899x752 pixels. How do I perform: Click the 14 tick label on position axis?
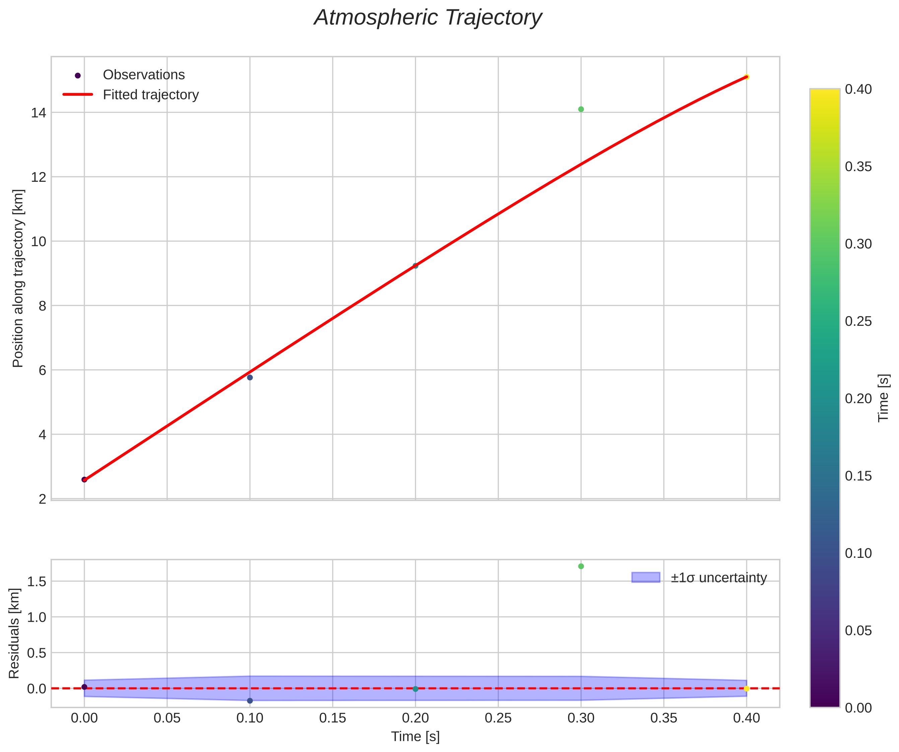click(x=39, y=113)
